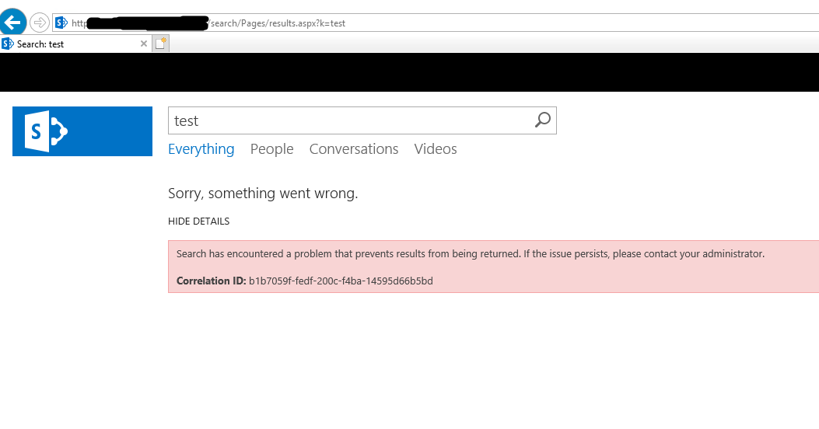The width and height of the screenshot is (819, 429).
Task: Click the favicon on the Search: test tab
Action: (8, 44)
